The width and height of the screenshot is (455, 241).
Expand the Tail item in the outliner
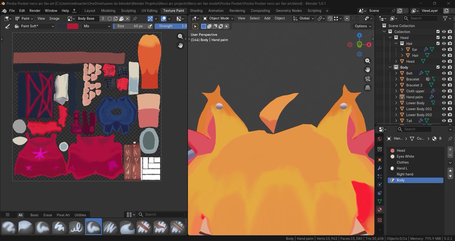point(396,121)
